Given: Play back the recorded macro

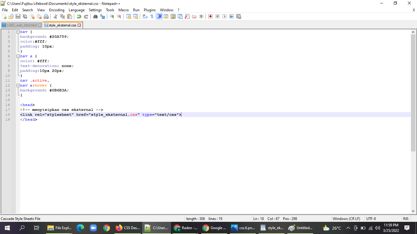Looking at the screenshot, I should (x=224, y=16).
